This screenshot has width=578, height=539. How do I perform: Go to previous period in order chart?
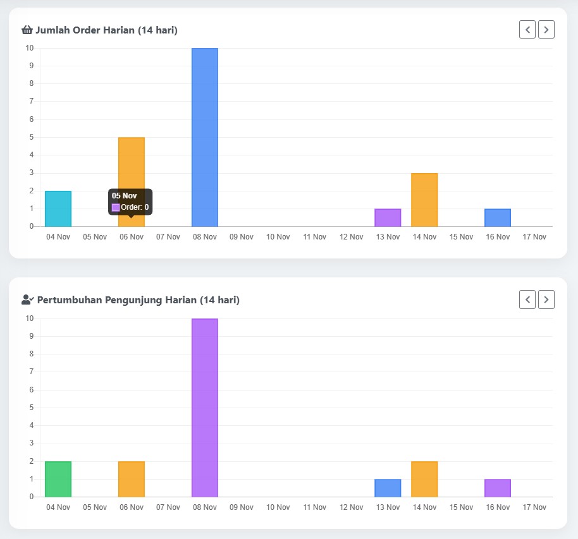[x=527, y=30]
